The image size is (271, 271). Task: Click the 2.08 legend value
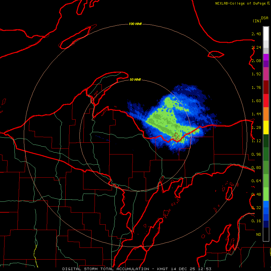[256, 61]
